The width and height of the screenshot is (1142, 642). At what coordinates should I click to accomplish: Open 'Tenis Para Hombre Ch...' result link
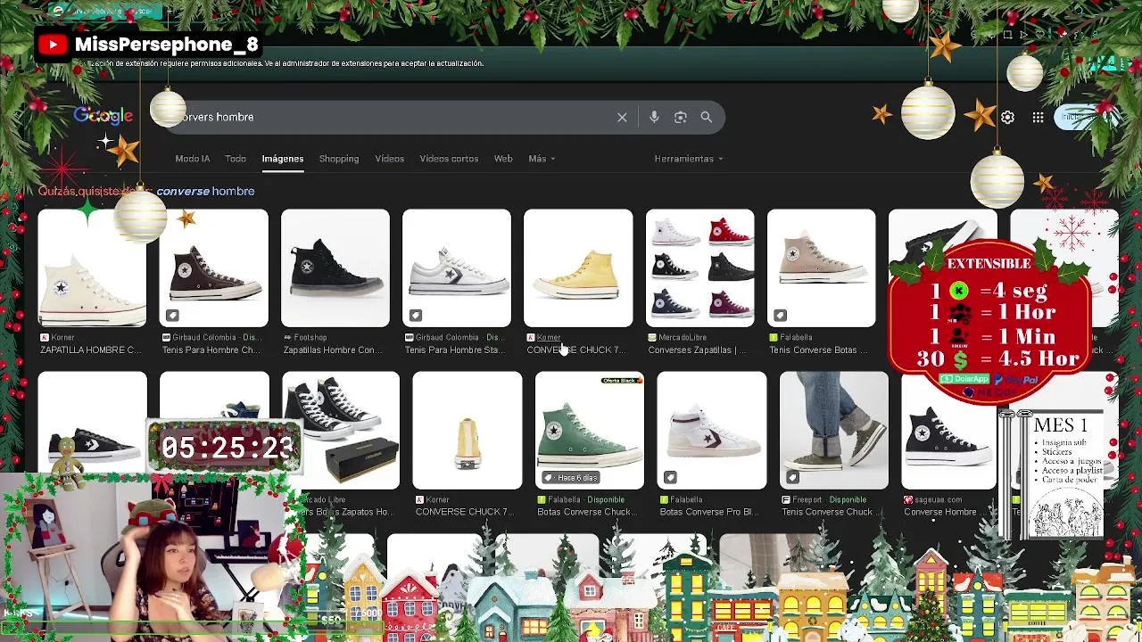[x=211, y=350]
